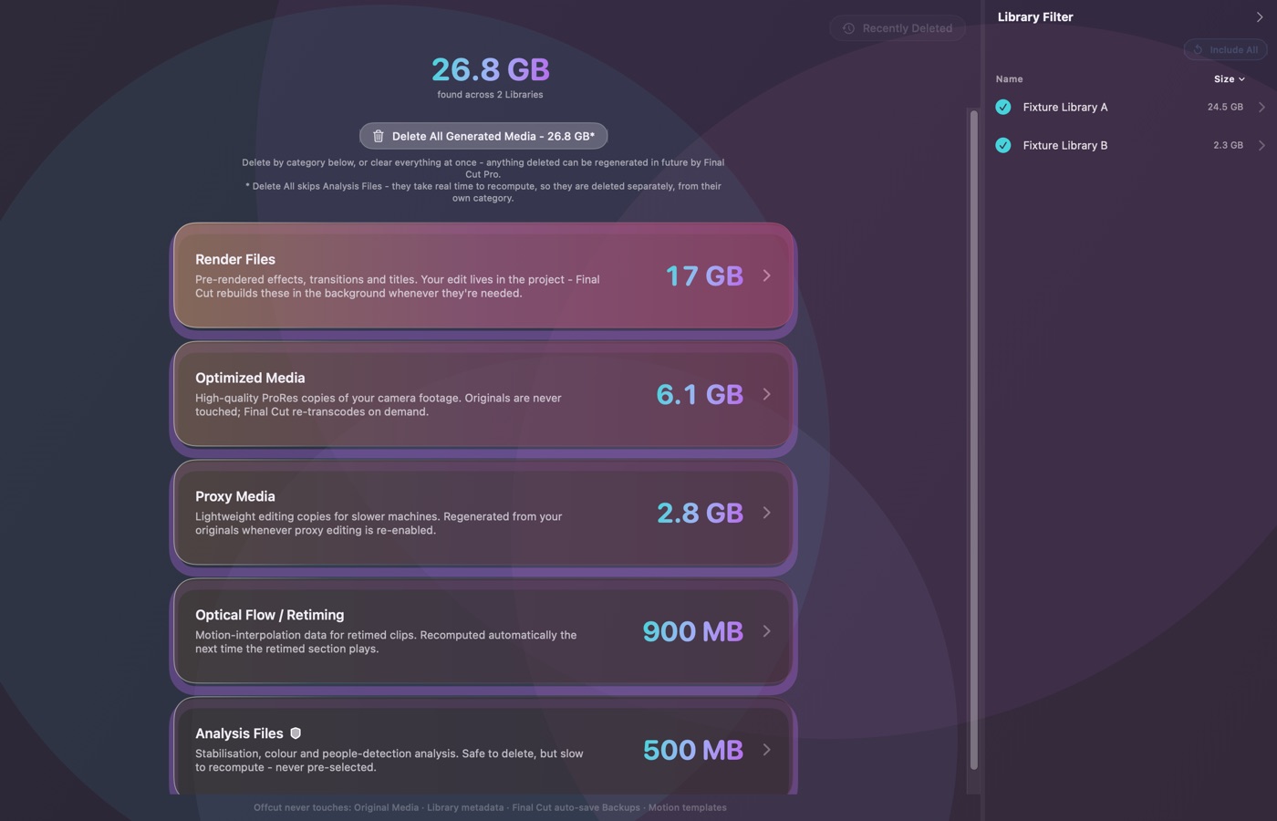Click the 26.8 GB total heading
The height and width of the screenshot is (821, 1277).
pos(491,69)
